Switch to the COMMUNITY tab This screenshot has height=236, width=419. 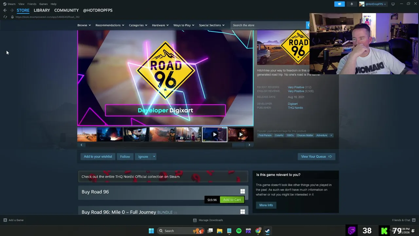click(66, 10)
